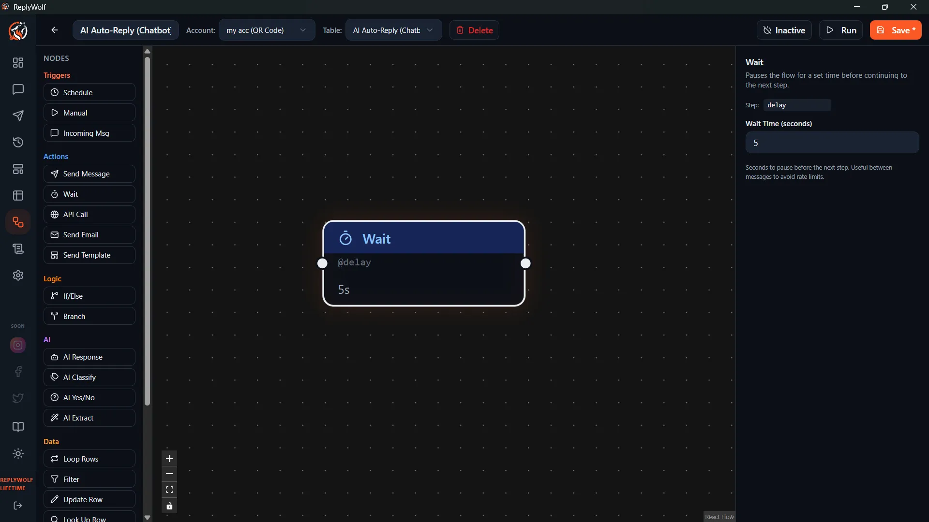Open the dashboard icon in left sidebar

click(18, 63)
